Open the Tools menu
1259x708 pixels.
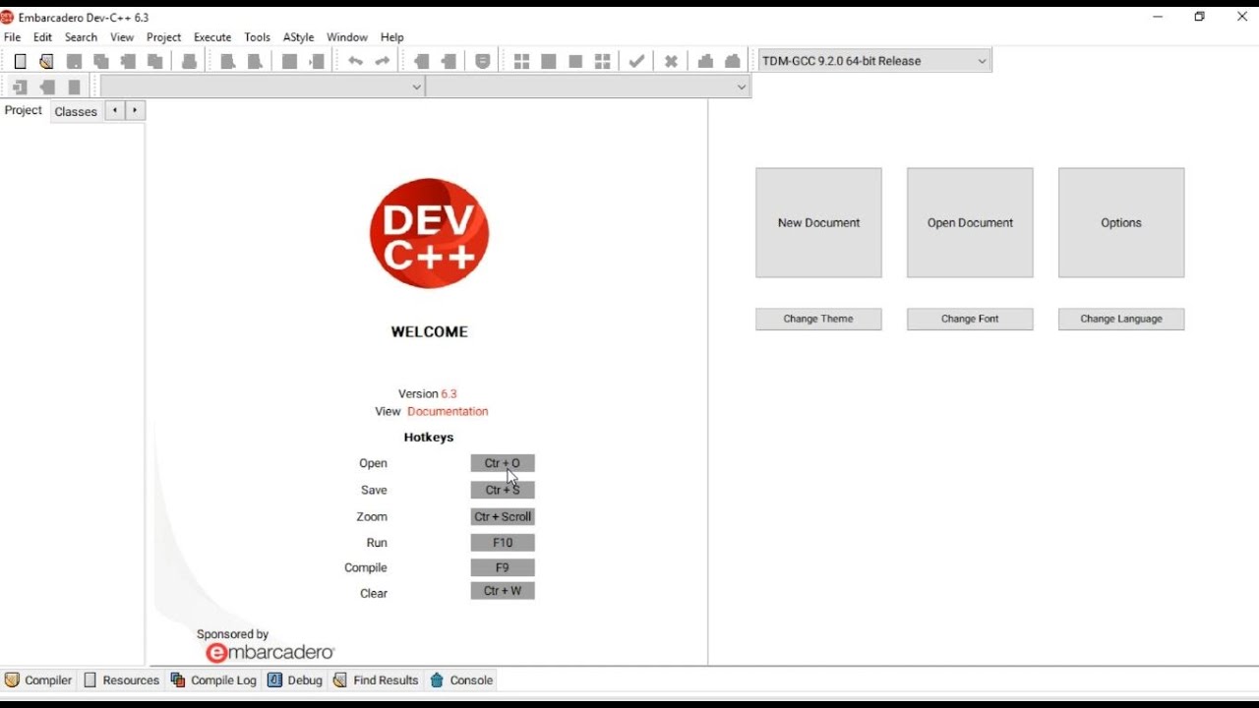coord(257,37)
